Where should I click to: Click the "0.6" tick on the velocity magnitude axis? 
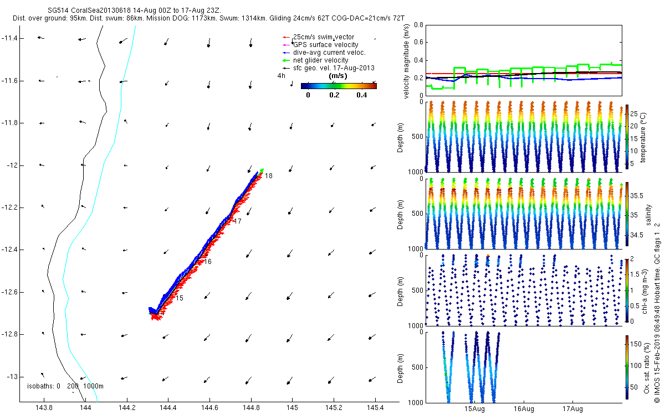pos(418,43)
